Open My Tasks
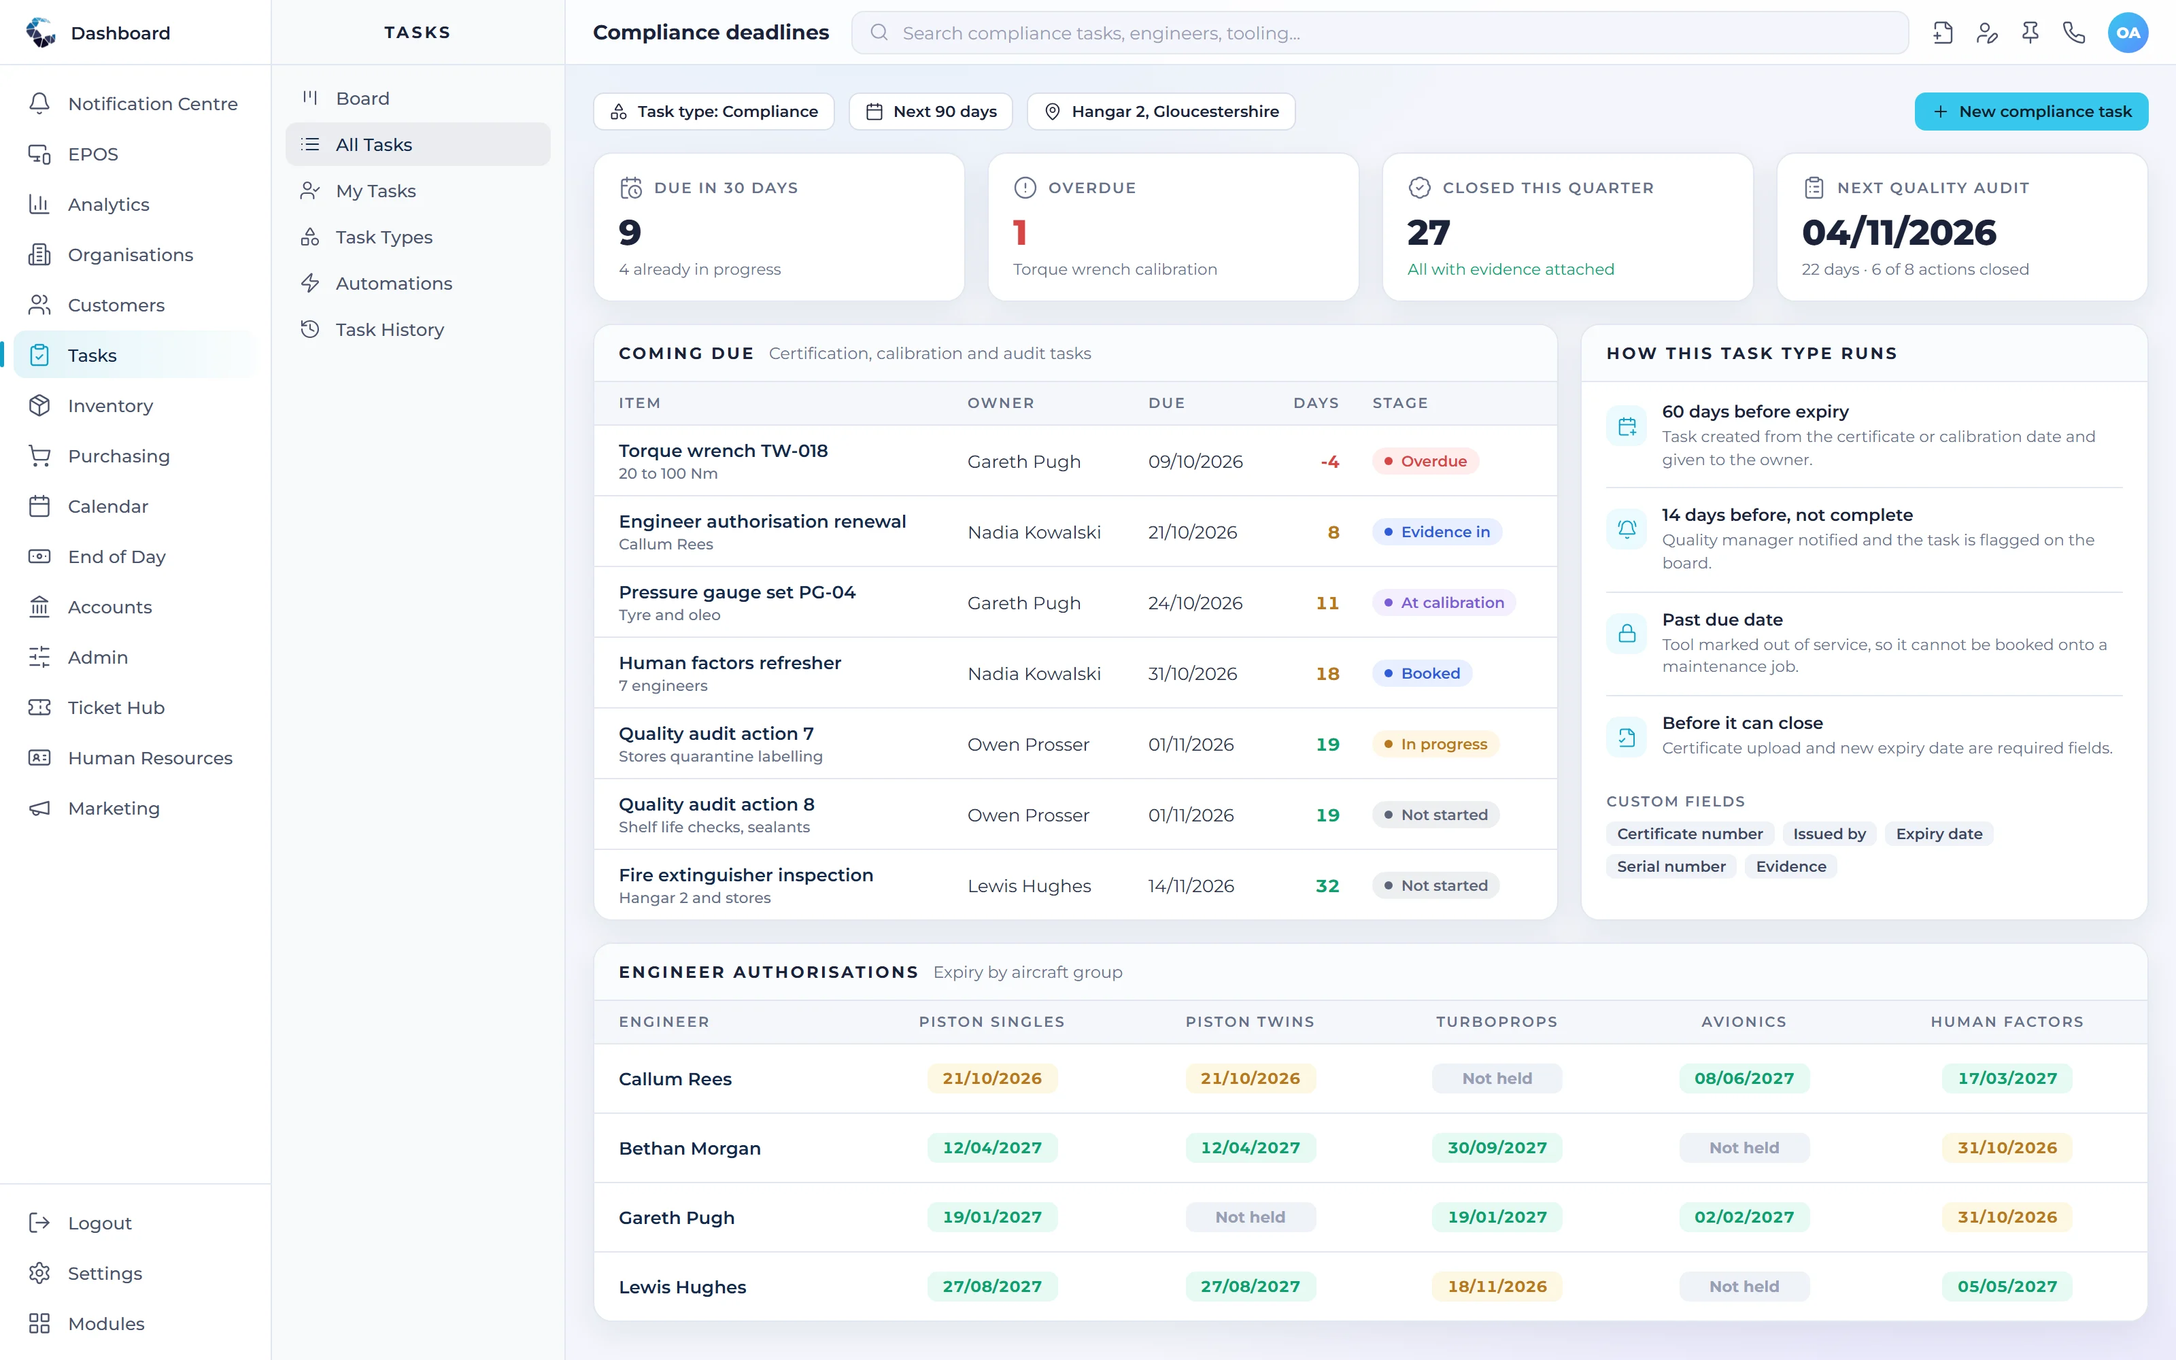Screen dimensions: 2176x1360 coord(418,190)
